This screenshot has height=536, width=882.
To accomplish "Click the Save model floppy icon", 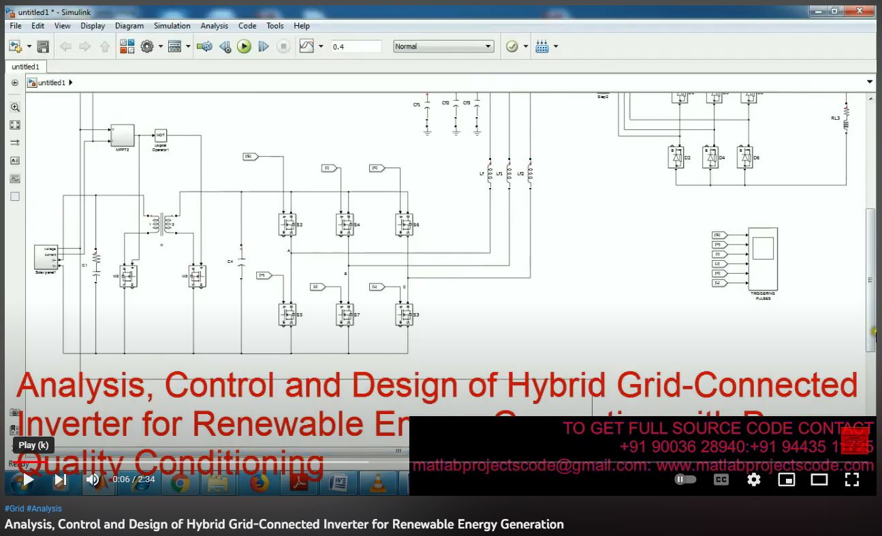I will (43, 46).
